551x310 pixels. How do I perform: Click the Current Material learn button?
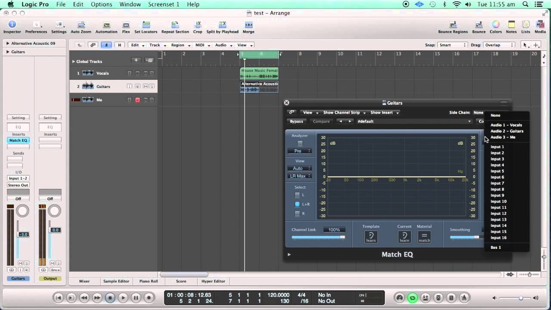tap(404, 237)
